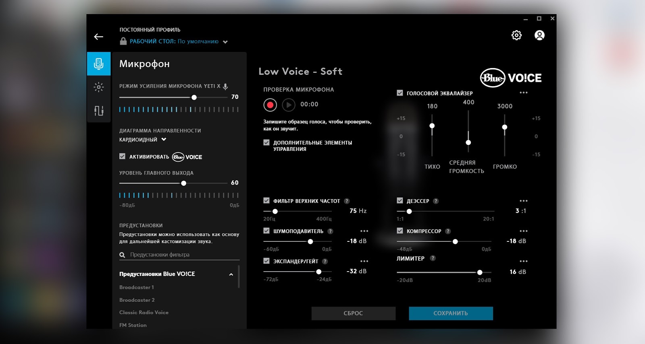The height and width of the screenshot is (344, 645).
Task: Uncheck the Фильтр верхних частот checkbox
Action: 266,201
